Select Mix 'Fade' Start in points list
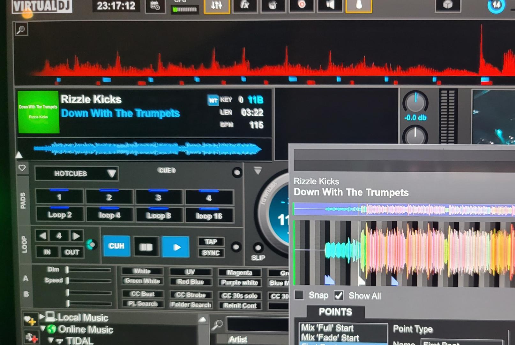This screenshot has height=345, width=515. 330,337
